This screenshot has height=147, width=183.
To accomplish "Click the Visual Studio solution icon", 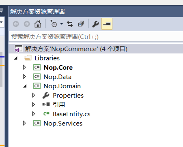I will 19,49.
